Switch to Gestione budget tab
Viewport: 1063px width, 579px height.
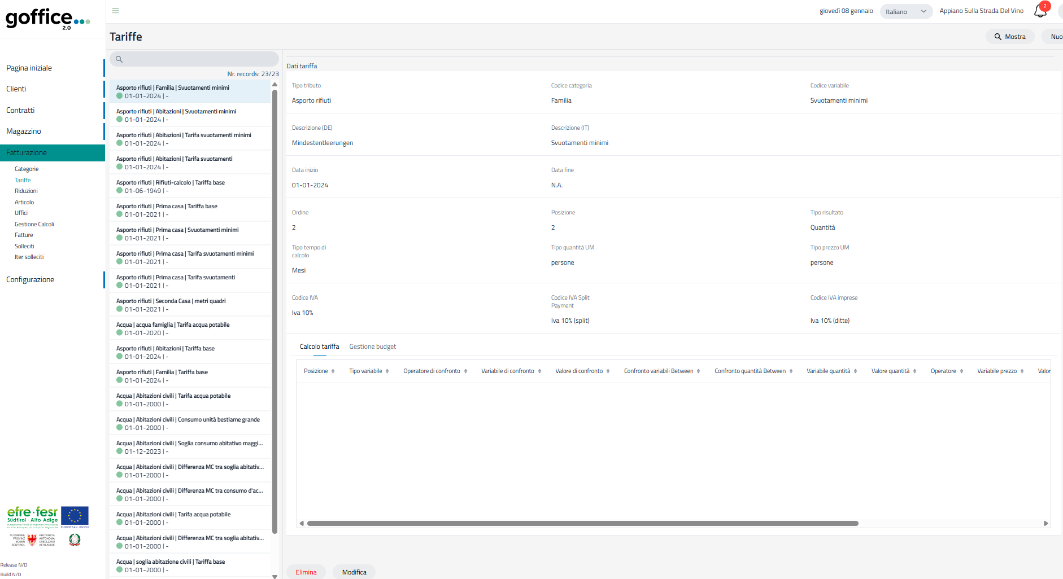[x=372, y=347]
